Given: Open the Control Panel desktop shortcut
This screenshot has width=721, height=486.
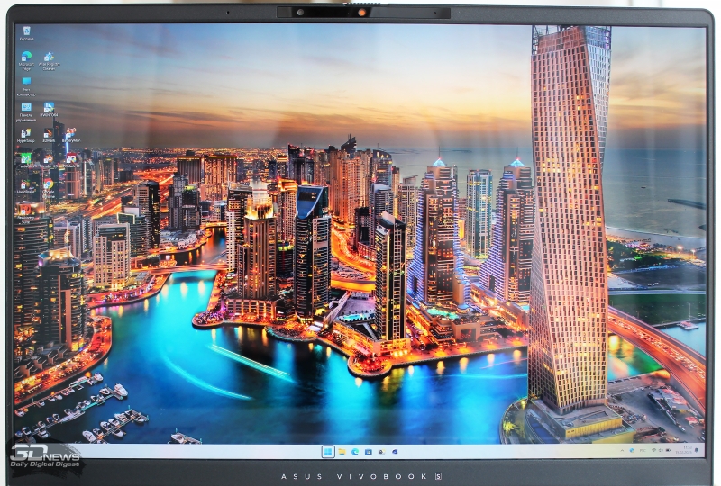Looking at the screenshot, I should [26, 109].
